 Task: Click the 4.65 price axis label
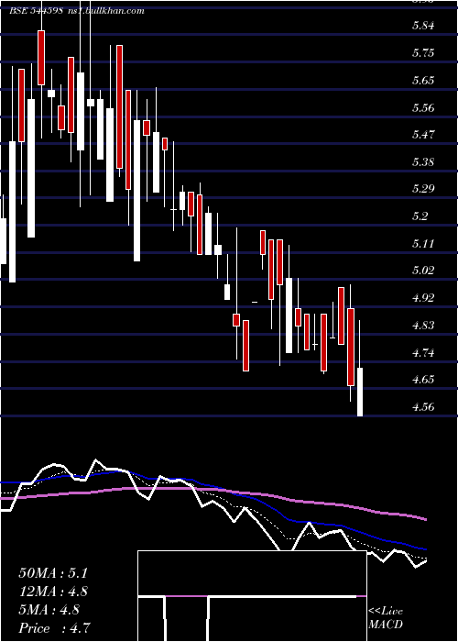[x=423, y=380]
